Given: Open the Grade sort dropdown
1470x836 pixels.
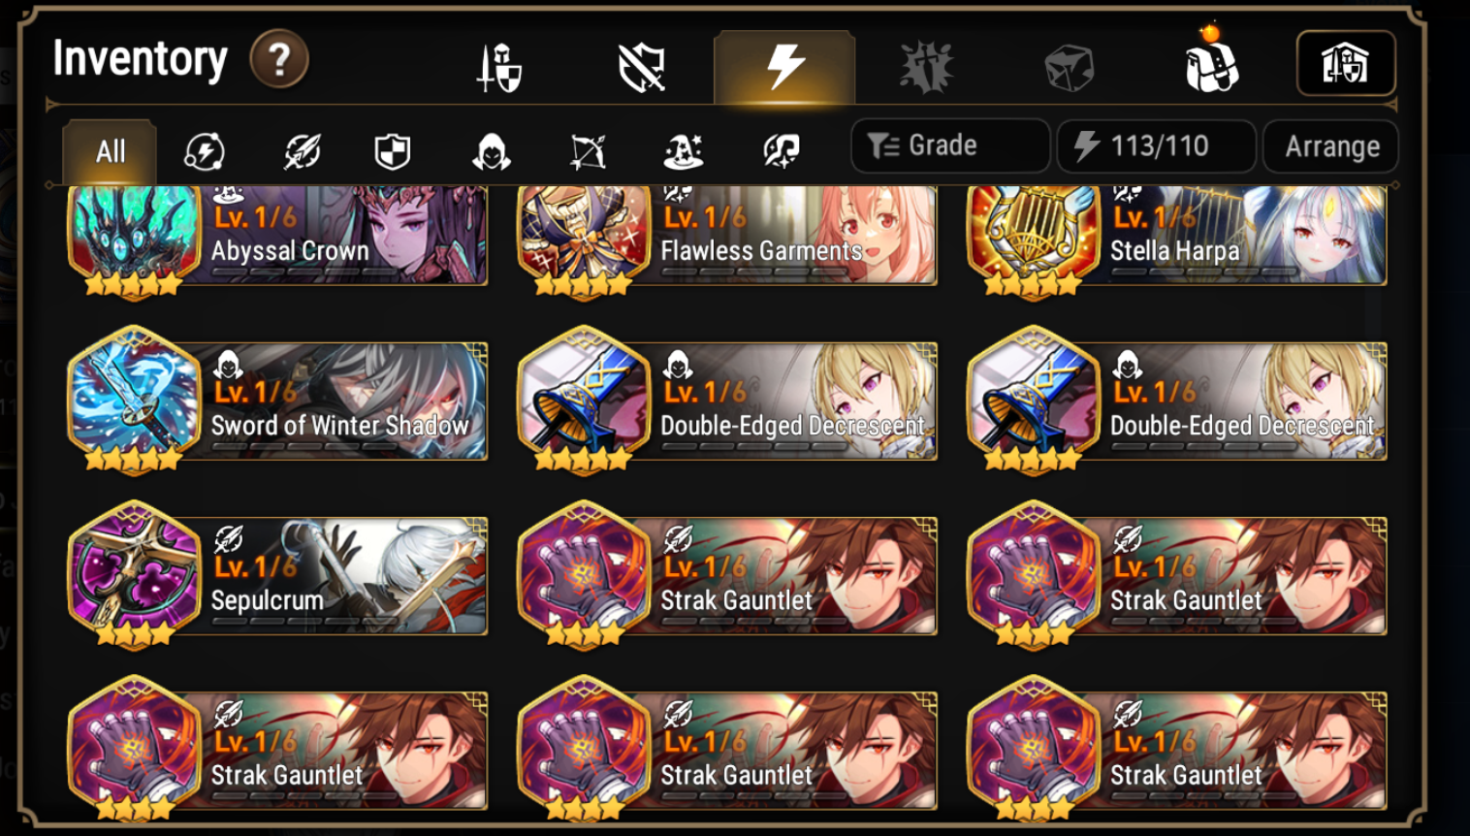Looking at the screenshot, I should pos(950,145).
